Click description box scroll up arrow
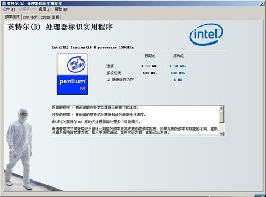 221,108
